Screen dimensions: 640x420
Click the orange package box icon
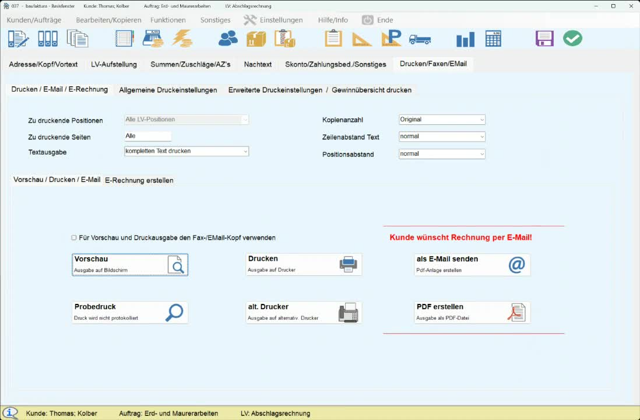[256, 39]
